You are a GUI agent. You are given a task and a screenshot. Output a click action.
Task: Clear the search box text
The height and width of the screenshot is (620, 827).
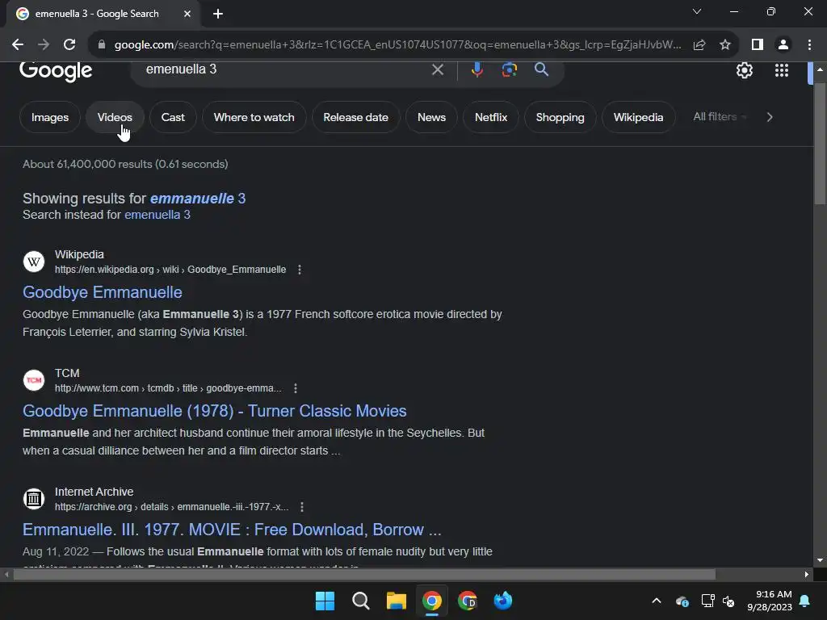coord(437,69)
